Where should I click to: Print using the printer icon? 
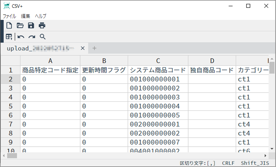(x=42, y=26)
